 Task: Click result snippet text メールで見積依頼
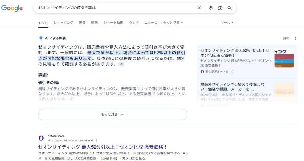[51, 158]
